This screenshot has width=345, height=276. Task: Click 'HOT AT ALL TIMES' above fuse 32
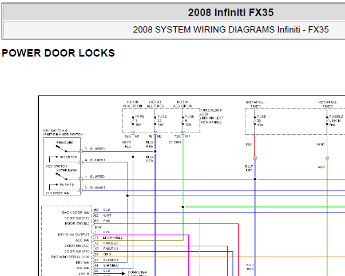click(x=255, y=104)
